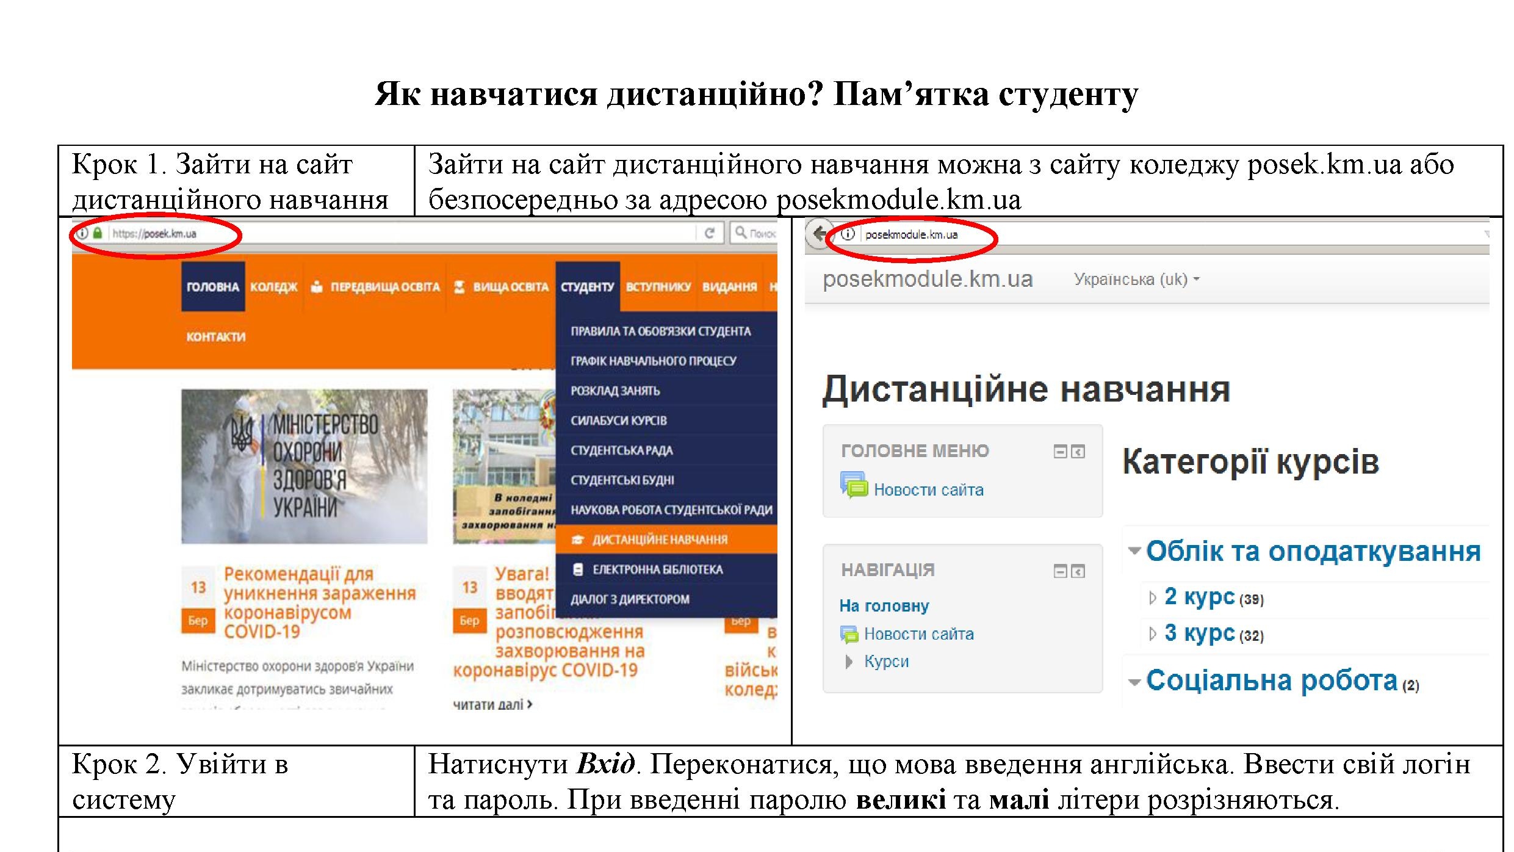Screen dimensions: 1514x852
Task: Hide the Головне меню block with the minus icon
Action: [x=1060, y=452]
